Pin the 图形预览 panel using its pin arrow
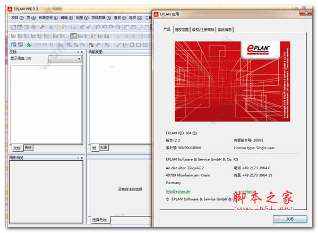This screenshot has width=318, height=233. click(x=78, y=158)
